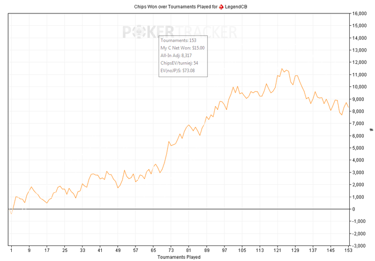The height and width of the screenshot is (261, 375).
Task: Click the 9,000 y-axis value
Action: tap(358, 99)
